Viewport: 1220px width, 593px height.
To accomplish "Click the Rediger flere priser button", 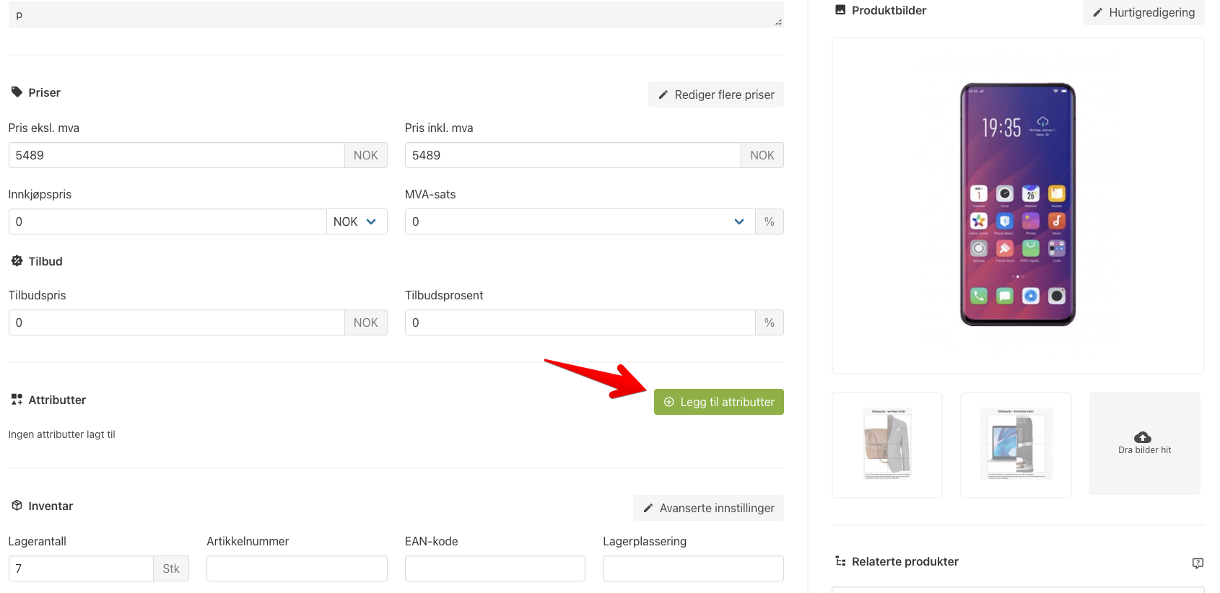I will pyautogui.click(x=715, y=95).
